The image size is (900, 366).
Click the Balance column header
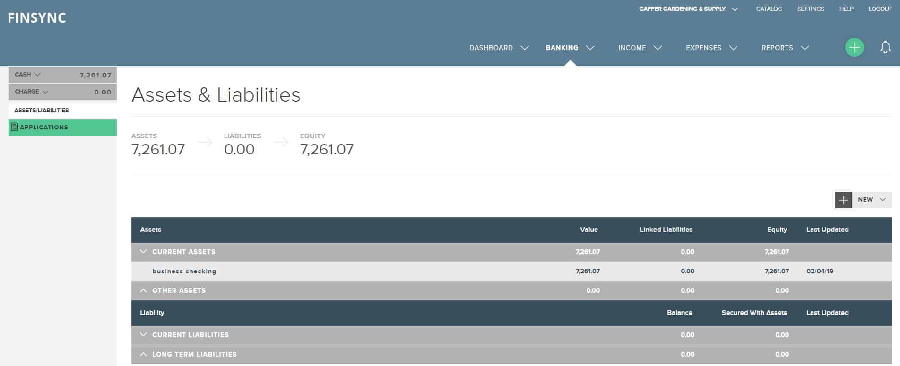coord(679,313)
